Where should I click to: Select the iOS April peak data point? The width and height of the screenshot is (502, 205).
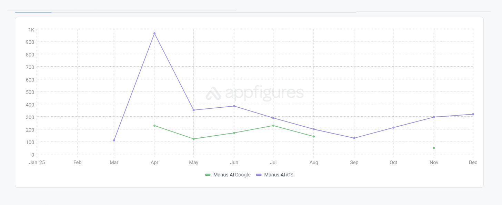[x=154, y=33]
